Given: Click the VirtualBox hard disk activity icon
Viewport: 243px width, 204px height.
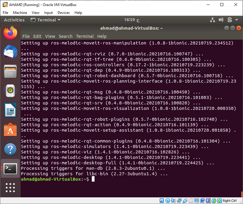Looking at the screenshot, I should click(161, 201).
